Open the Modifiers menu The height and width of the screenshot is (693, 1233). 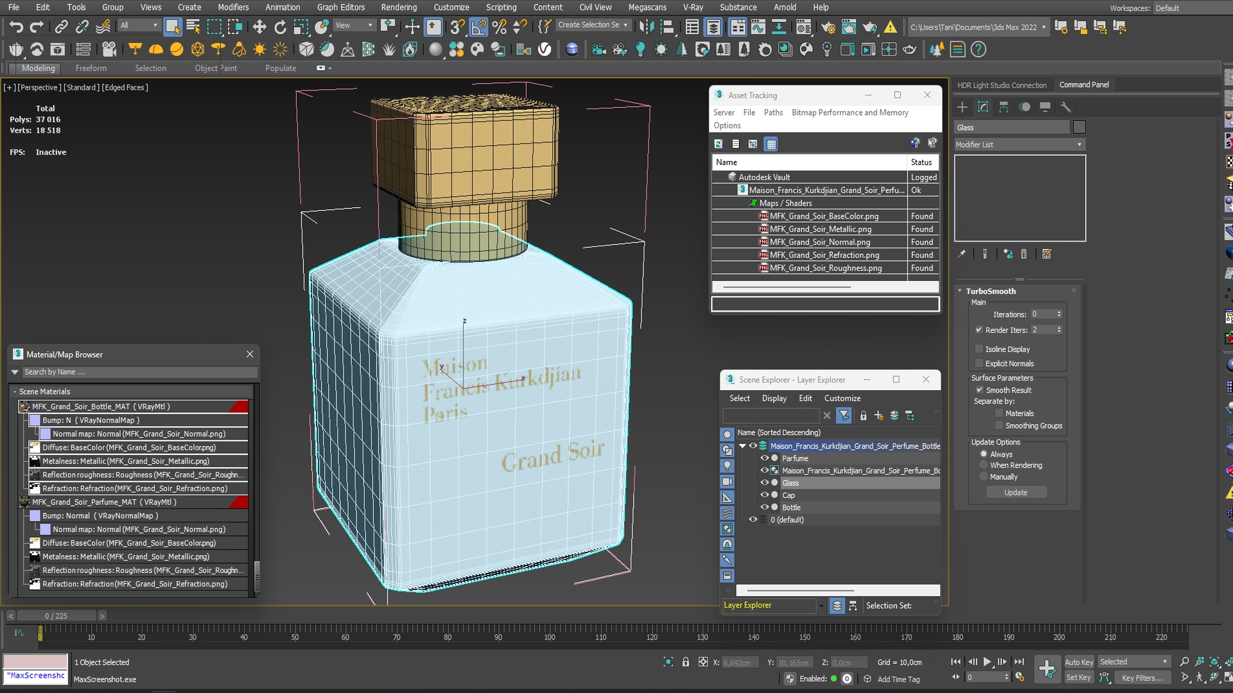[x=233, y=7]
